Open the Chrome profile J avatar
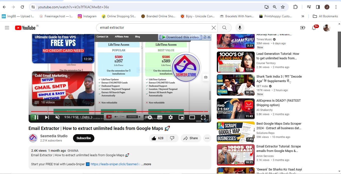 click(x=327, y=7)
